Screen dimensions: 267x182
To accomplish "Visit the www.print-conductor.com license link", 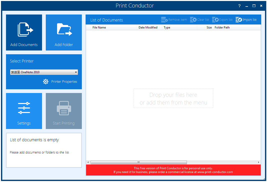I will 215,172.
